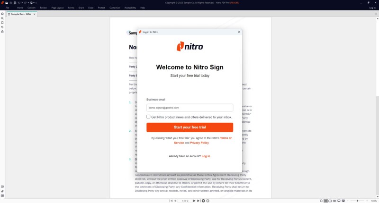
Task: Close the Log in to Nitro dialog
Action: tap(239, 32)
